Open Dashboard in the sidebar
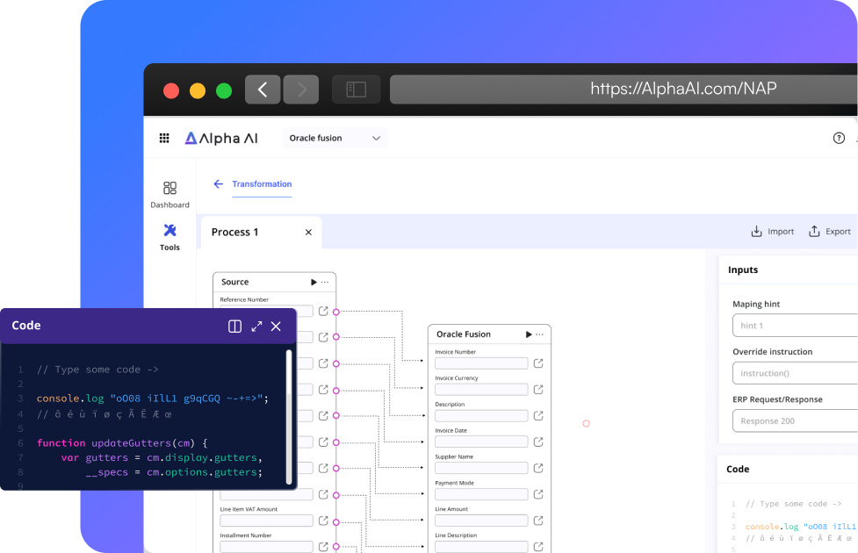858x553 pixels. (x=169, y=195)
